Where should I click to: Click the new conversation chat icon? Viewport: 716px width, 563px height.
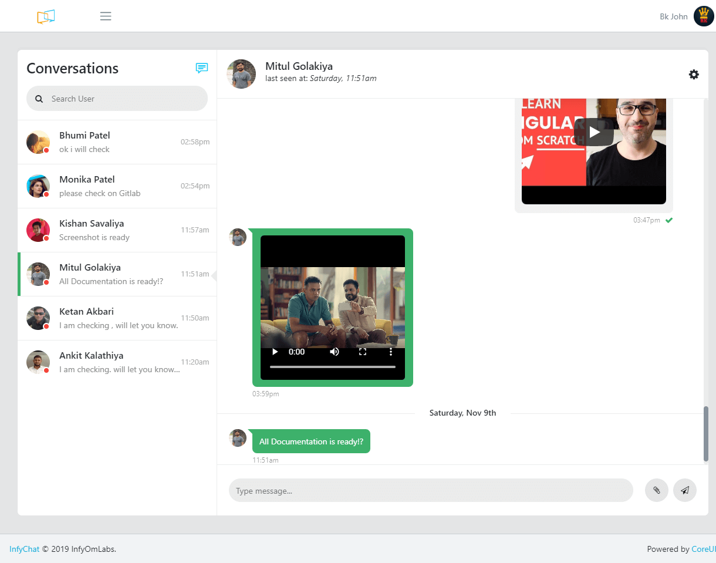202,68
